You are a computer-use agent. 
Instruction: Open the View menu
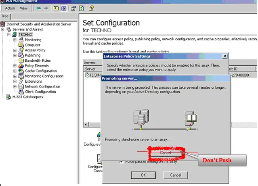point(24,8)
